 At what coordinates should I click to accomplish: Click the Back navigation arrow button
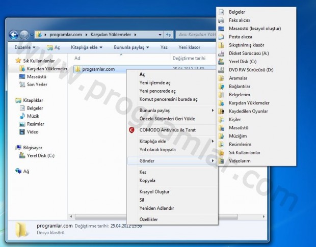click(x=14, y=35)
